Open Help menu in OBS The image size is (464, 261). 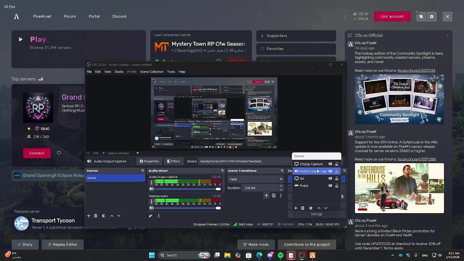coord(182,72)
